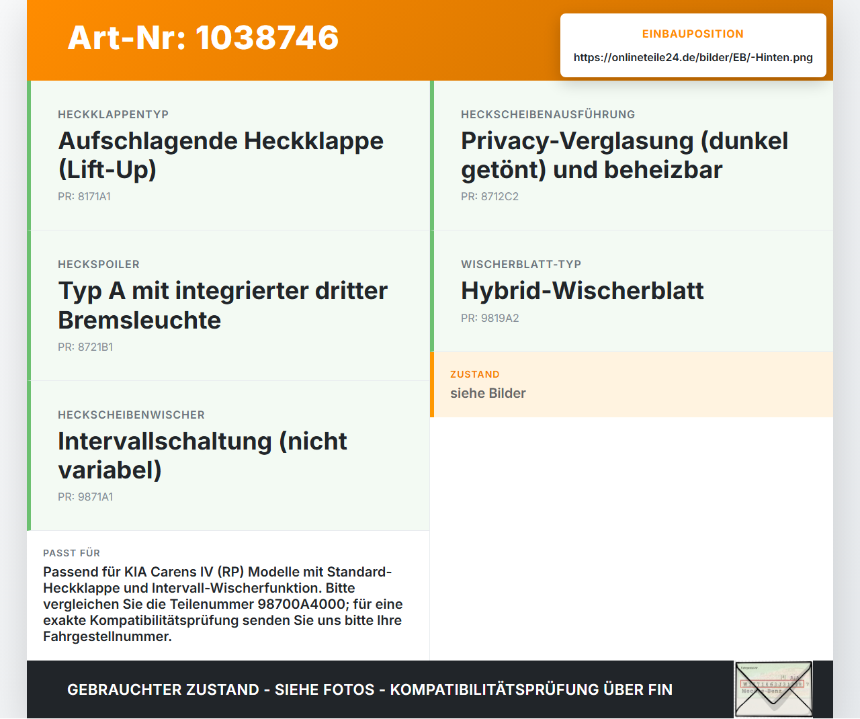The height and width of the screenshot is (719, 860).
Task: Click Privacy-Verglasung (dunkel getönt) und beheizbar text
Action: [x=624, y=155]
